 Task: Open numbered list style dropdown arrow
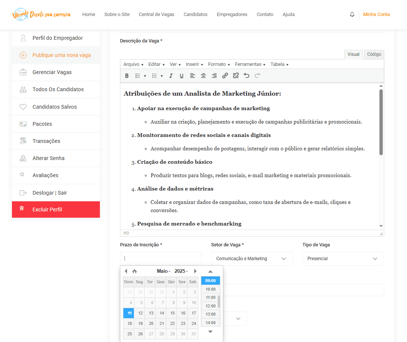coord(162,76)
